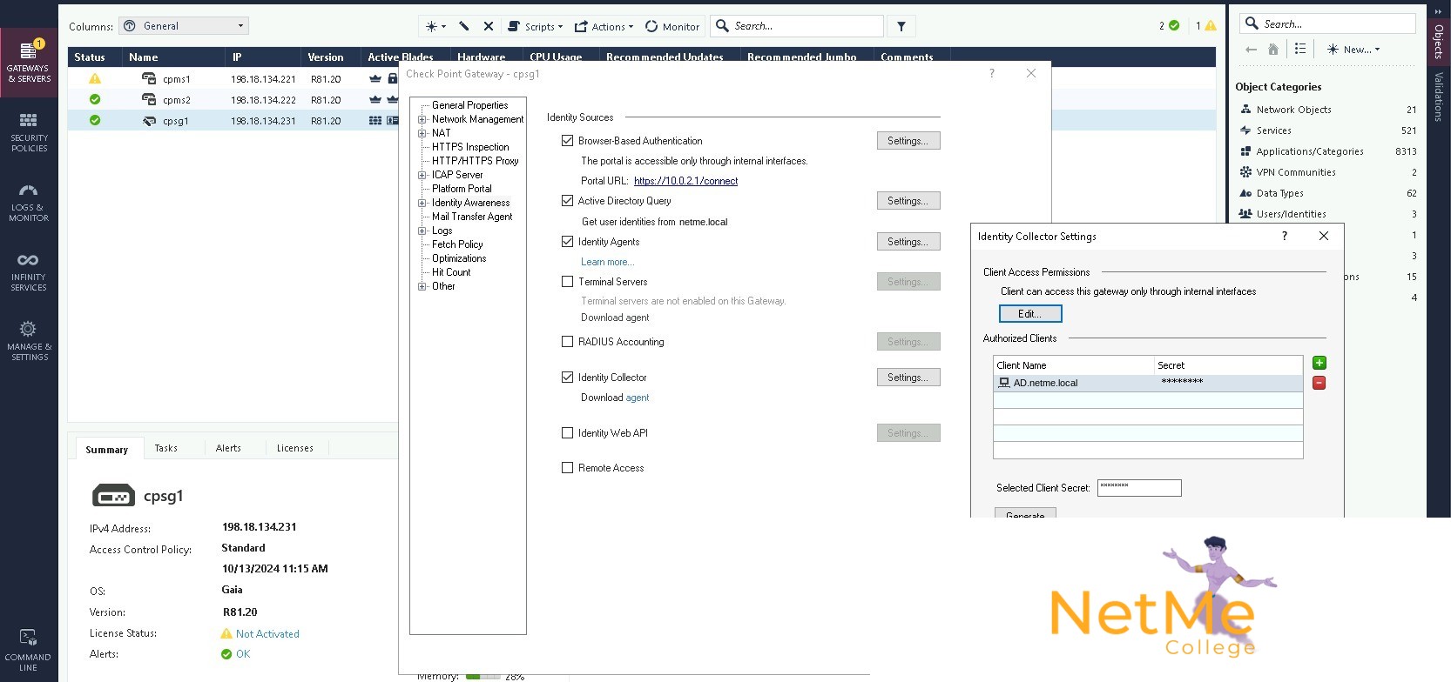Click the main Search field
Image resolution: width=1451 pixels, height=682 pixels.
point(798,26)
